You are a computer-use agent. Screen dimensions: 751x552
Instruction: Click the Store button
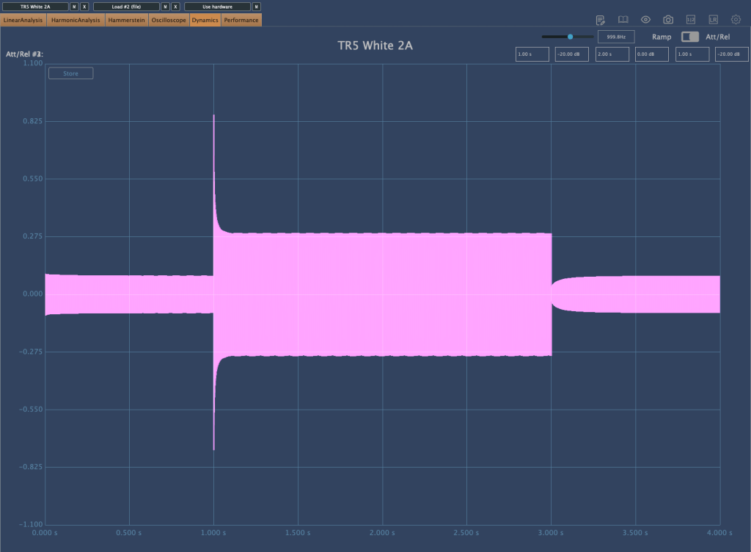coord(70,73)
